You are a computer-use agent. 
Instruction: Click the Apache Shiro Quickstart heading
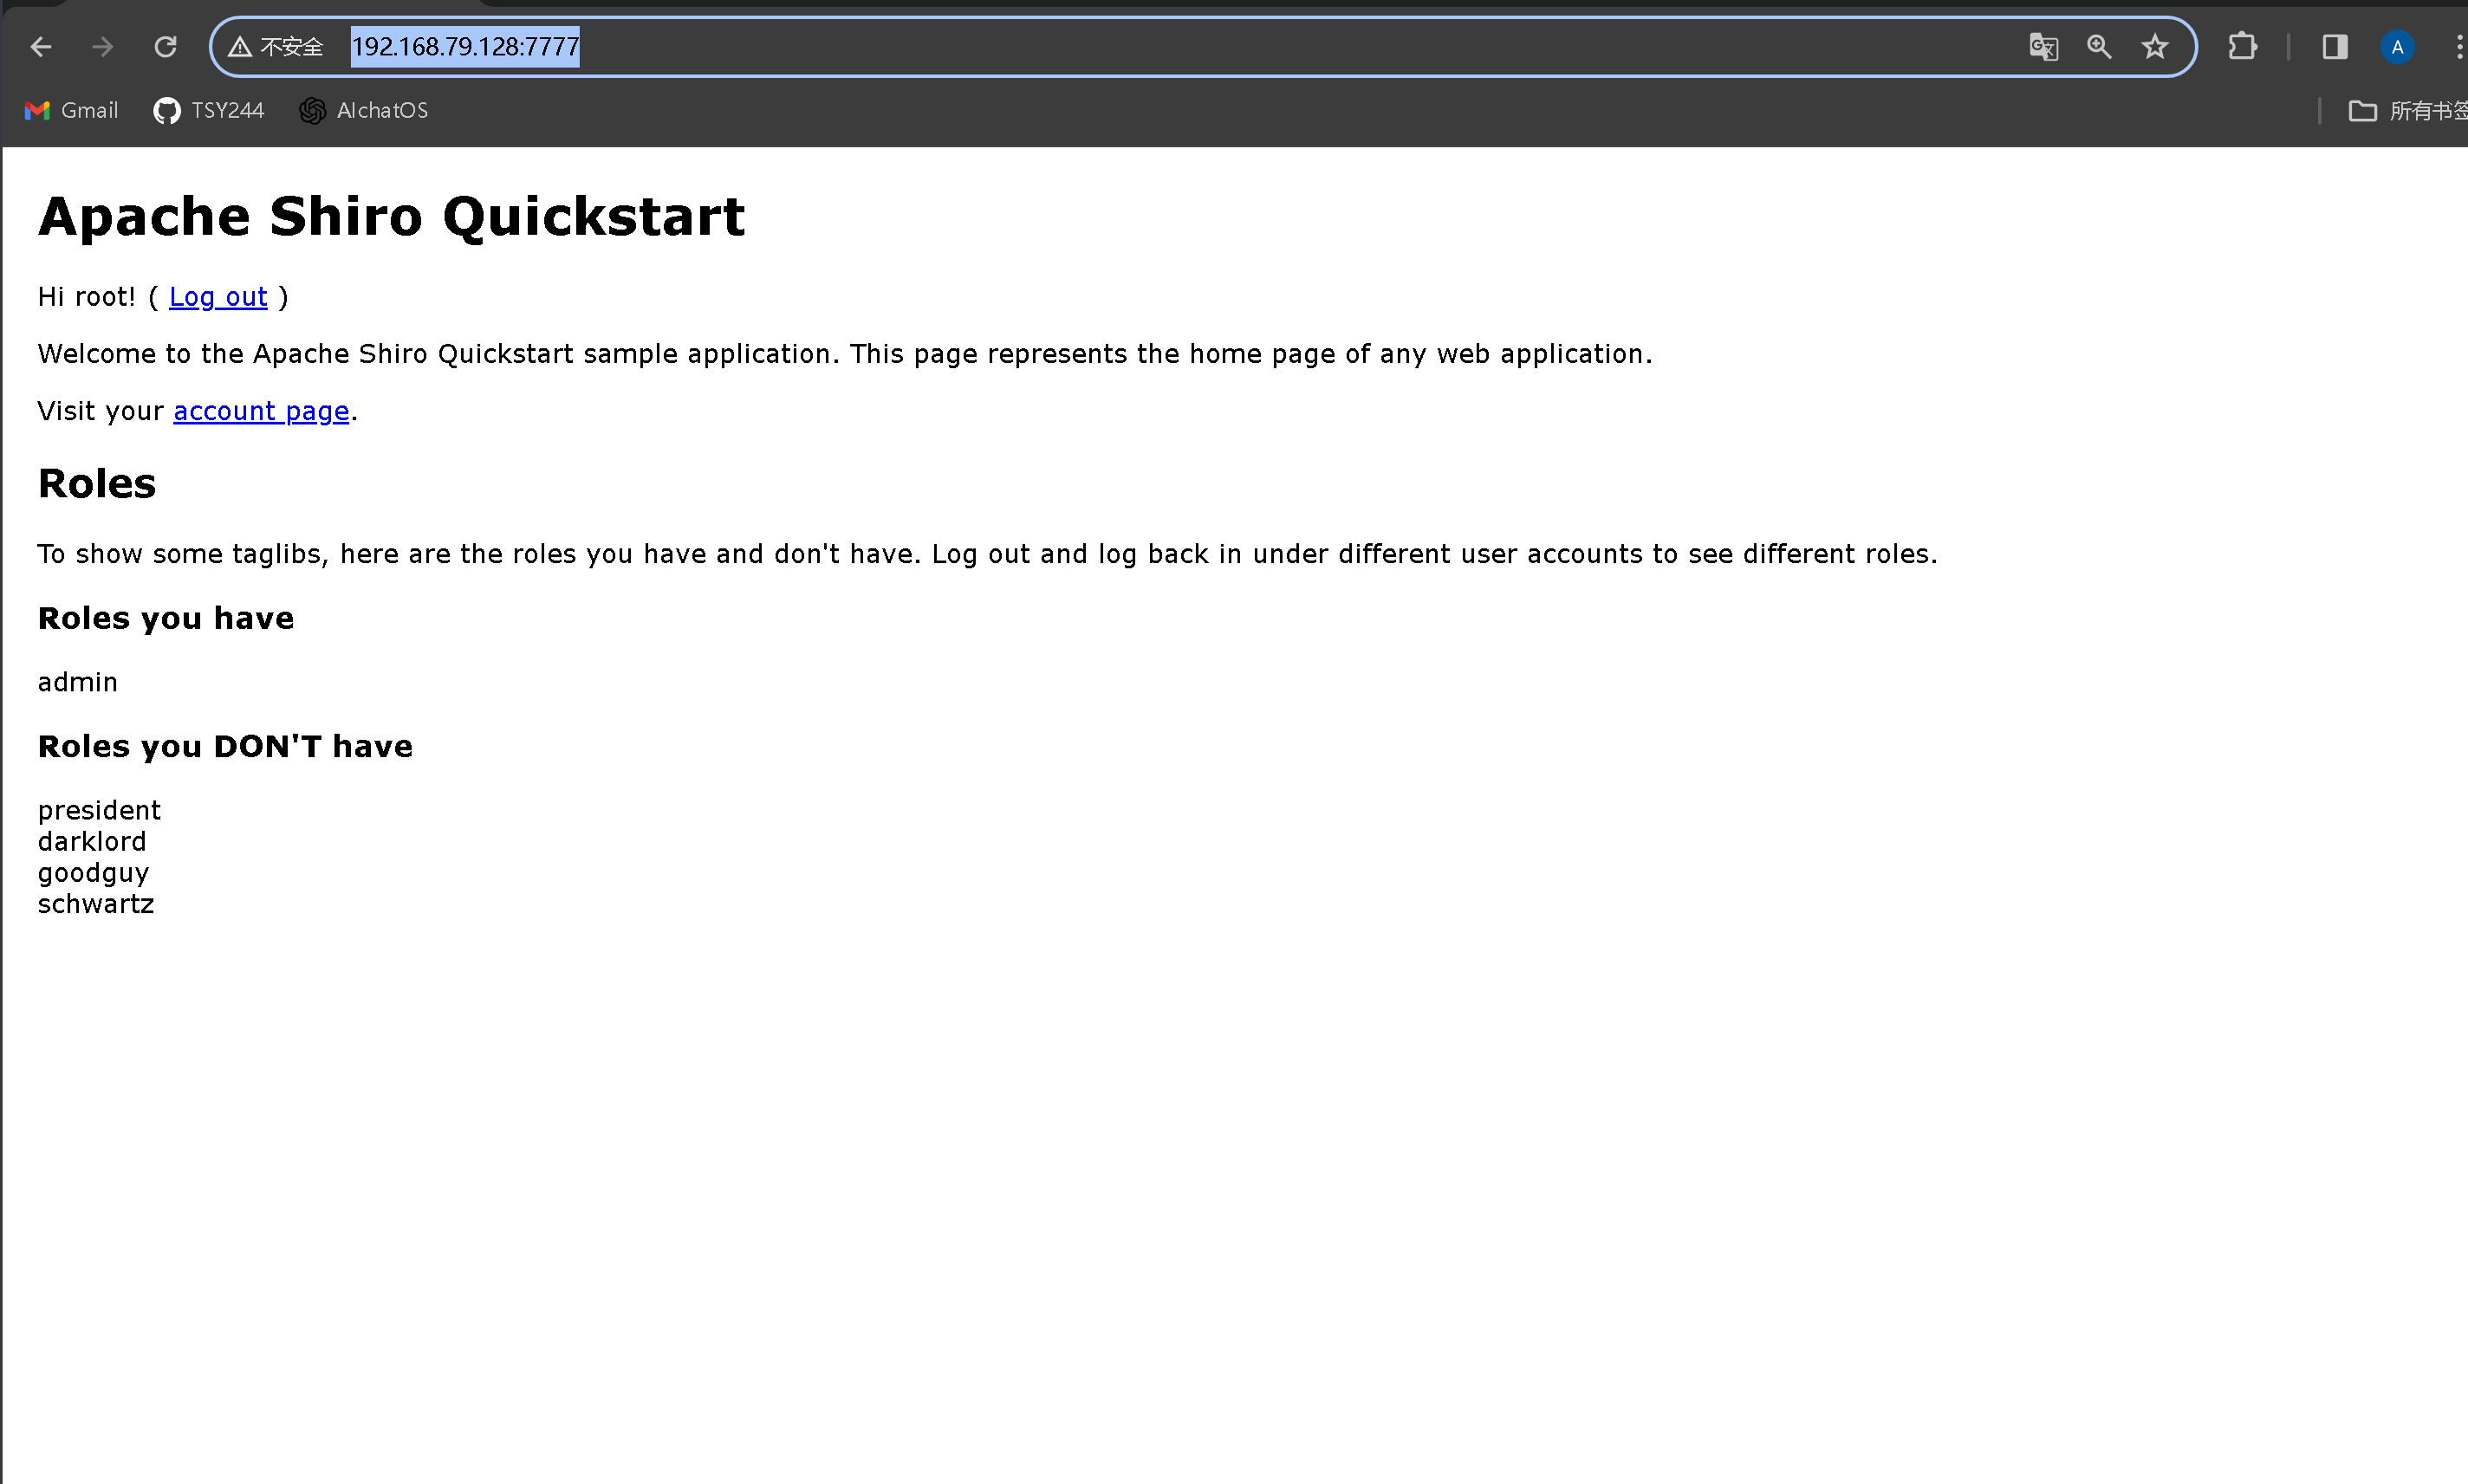point(391,217)
